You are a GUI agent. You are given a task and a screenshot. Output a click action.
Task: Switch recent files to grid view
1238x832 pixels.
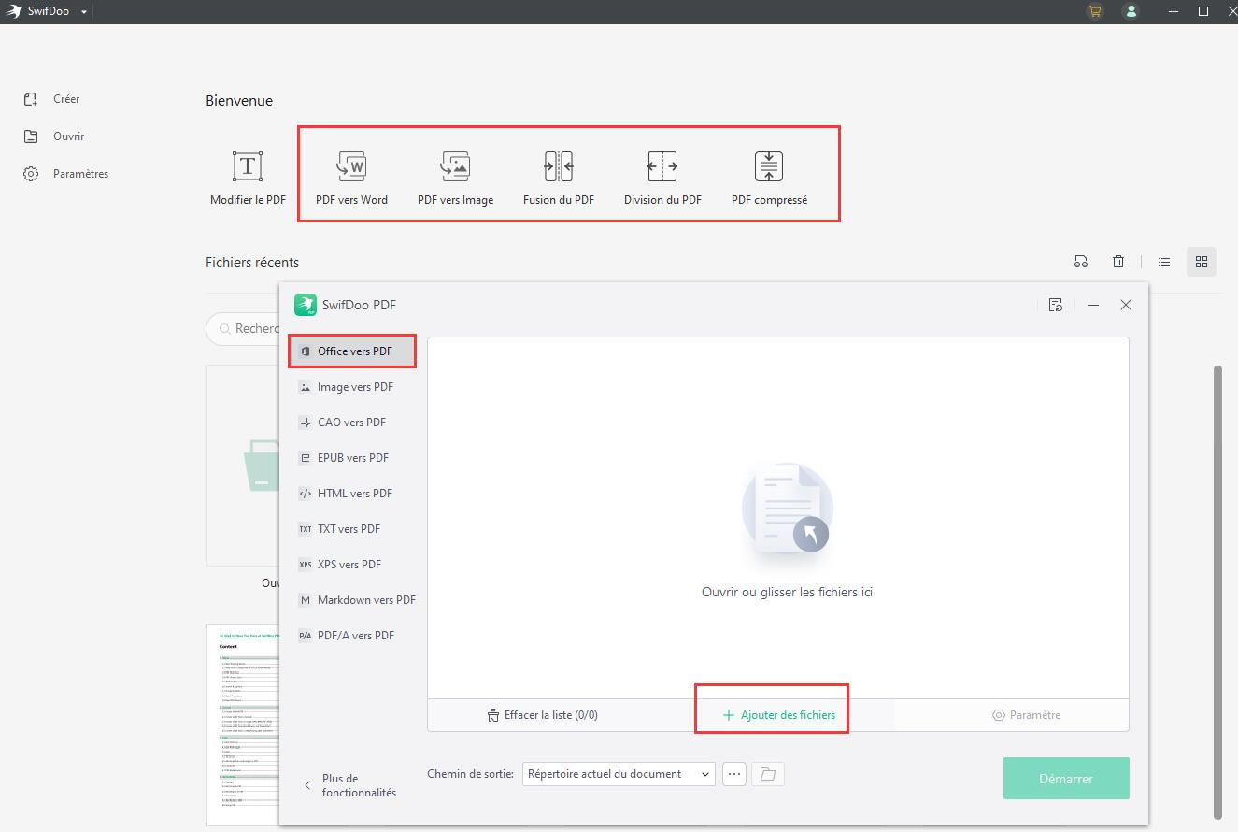[1202, 262]
